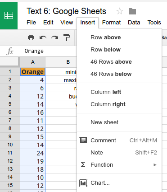Click cell A3 containing 6
The width and height of the screenshot is (167, 192).
(x=33, y=88)
